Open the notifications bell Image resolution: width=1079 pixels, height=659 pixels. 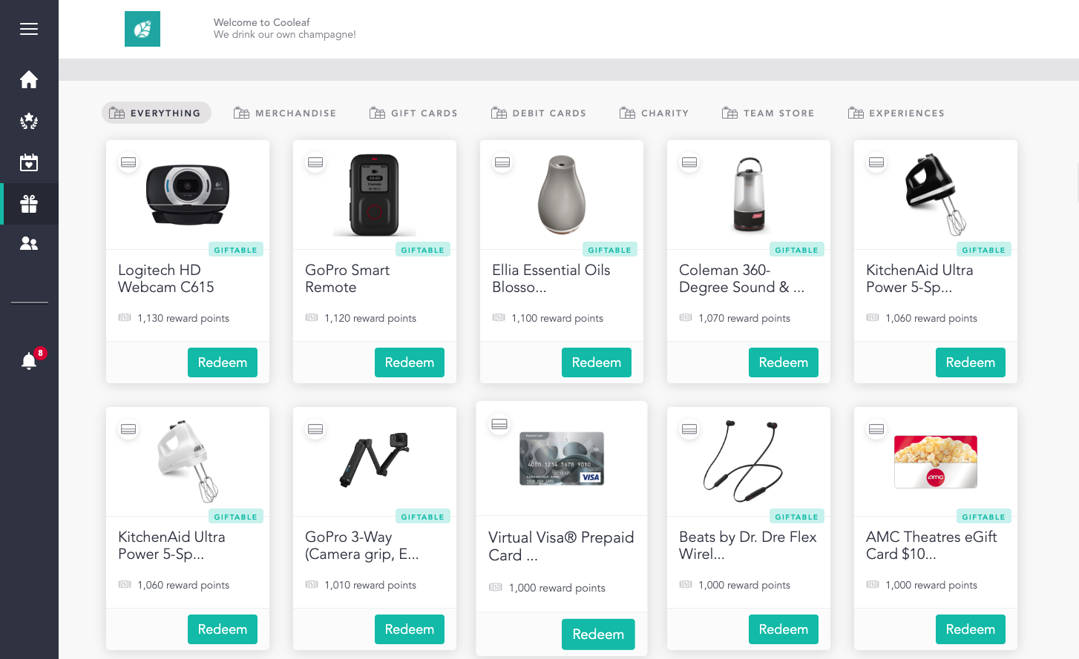29,361
